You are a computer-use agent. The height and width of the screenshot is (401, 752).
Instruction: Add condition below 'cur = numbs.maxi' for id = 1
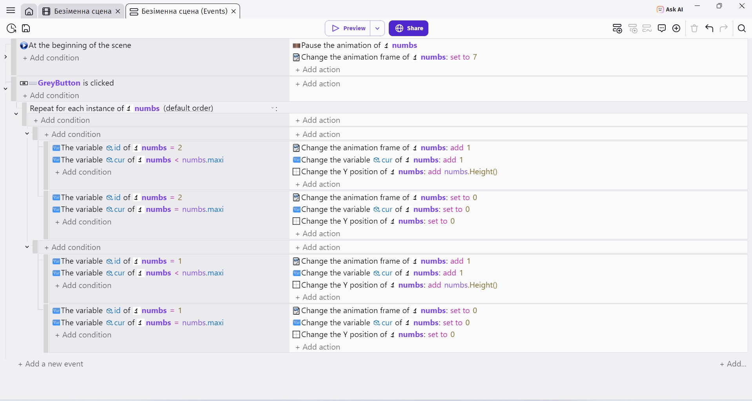click(83, 335)
